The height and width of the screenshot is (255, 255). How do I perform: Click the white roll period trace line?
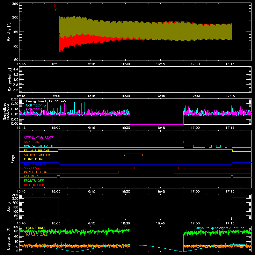[135, 76]
